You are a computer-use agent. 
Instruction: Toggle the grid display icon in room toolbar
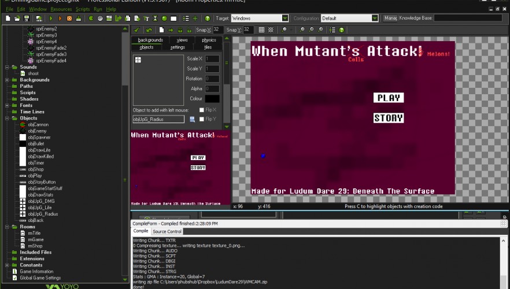click(261, 30)
